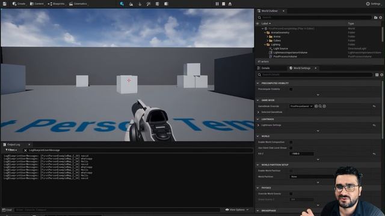
Task: Sort outliner by Type column
Action: [x=351, y=23]
